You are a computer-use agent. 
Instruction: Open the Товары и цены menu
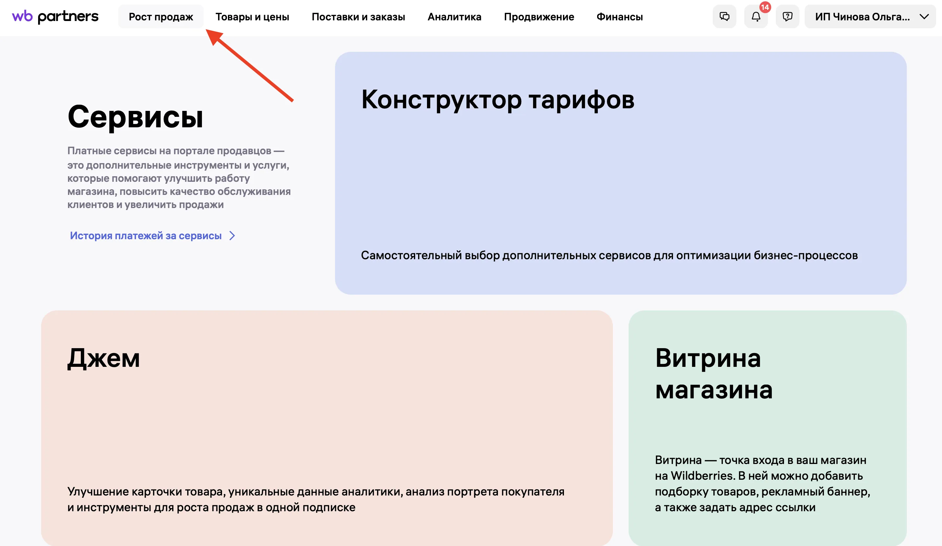tap(252, 17)
